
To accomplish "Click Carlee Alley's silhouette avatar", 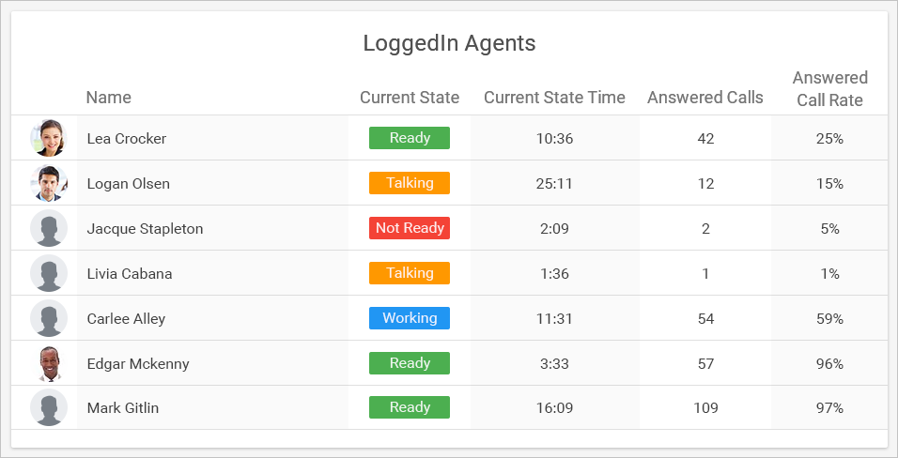I will tap(49, 318).
